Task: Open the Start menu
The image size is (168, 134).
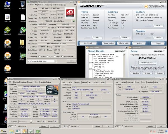Action: click(x=4, y=131)
